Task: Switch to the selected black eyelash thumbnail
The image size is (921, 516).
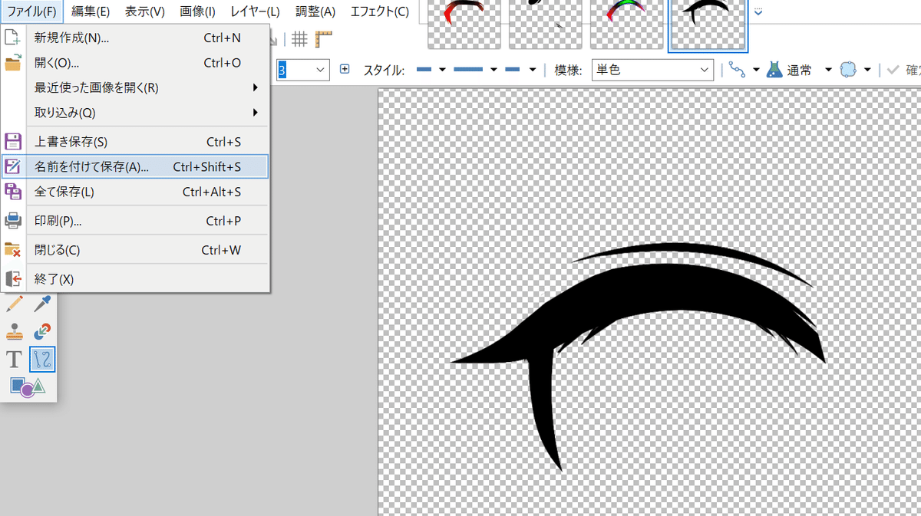Action: point(708,25)
